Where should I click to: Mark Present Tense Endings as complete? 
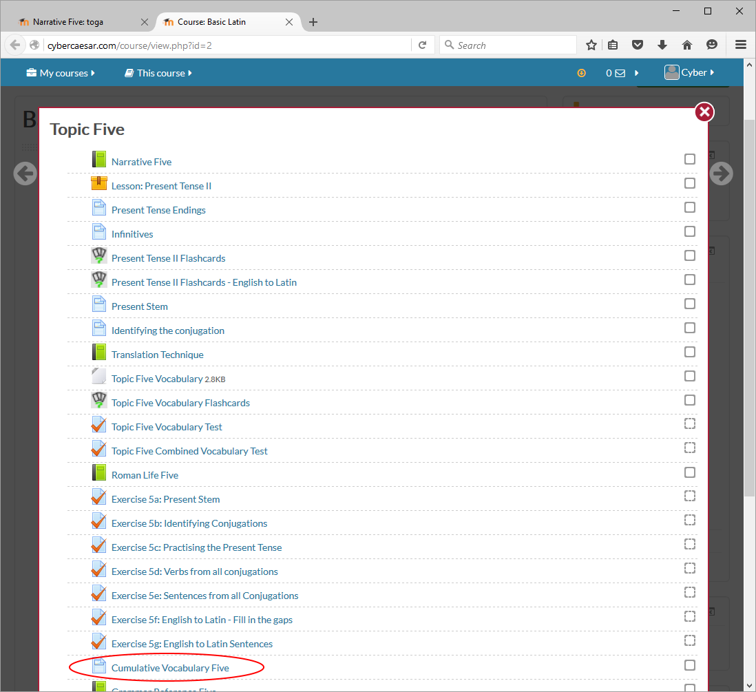pyautogui.click(x=690, y=207)
